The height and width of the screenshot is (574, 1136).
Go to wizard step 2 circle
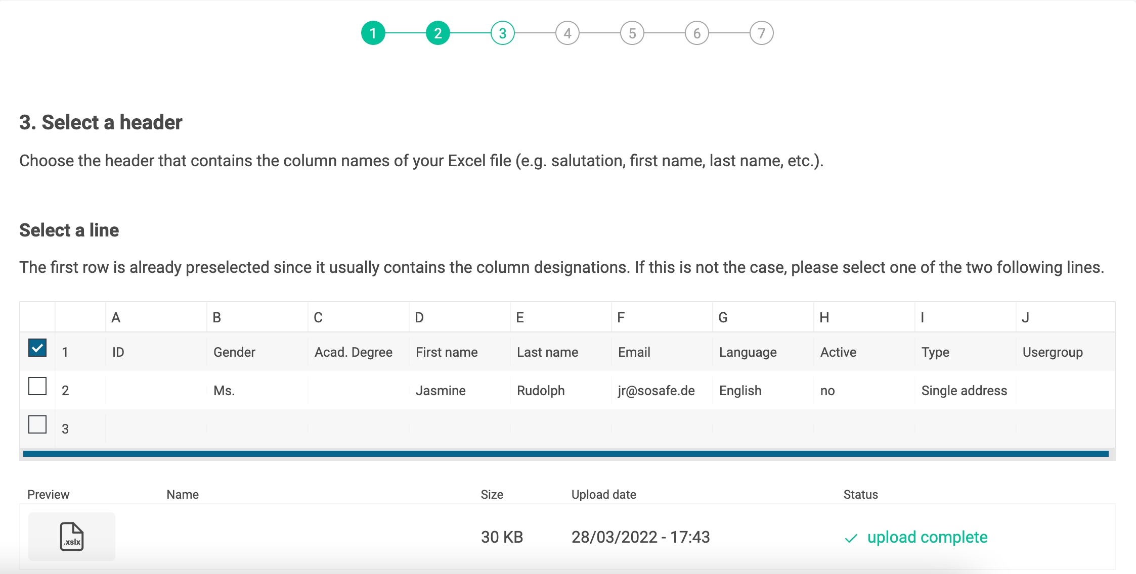click(438, 33)
